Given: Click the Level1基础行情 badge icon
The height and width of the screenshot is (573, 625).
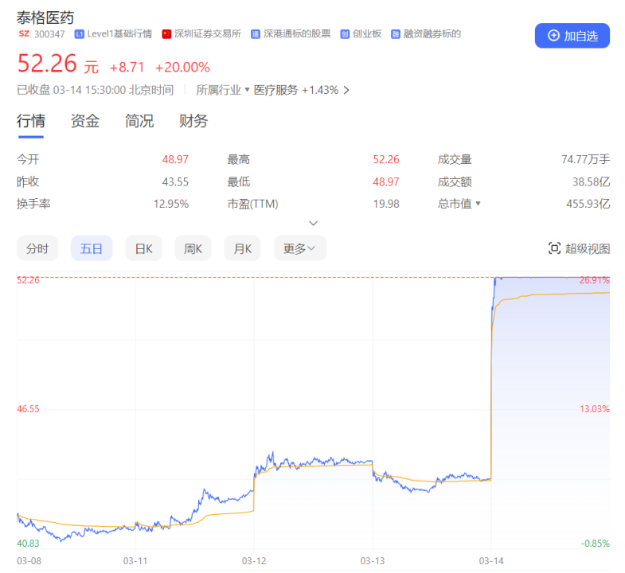Looking at the screenshot, I should tap(79, 34).
